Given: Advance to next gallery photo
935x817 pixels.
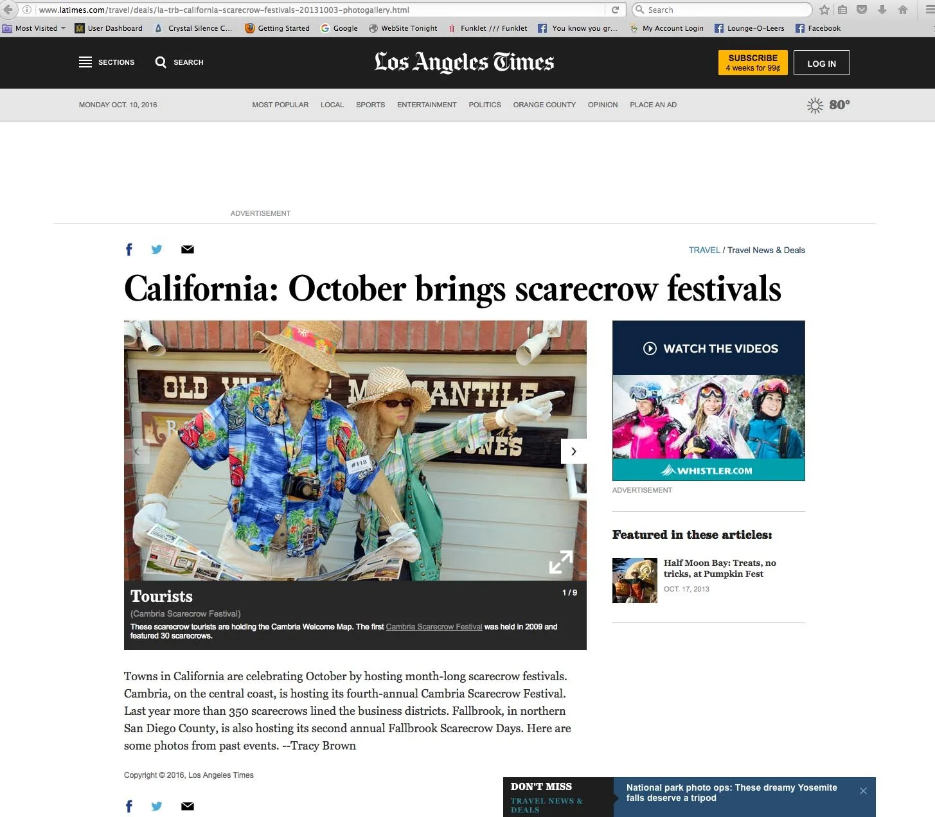Looking at the screenshot, I should (574, 452).
